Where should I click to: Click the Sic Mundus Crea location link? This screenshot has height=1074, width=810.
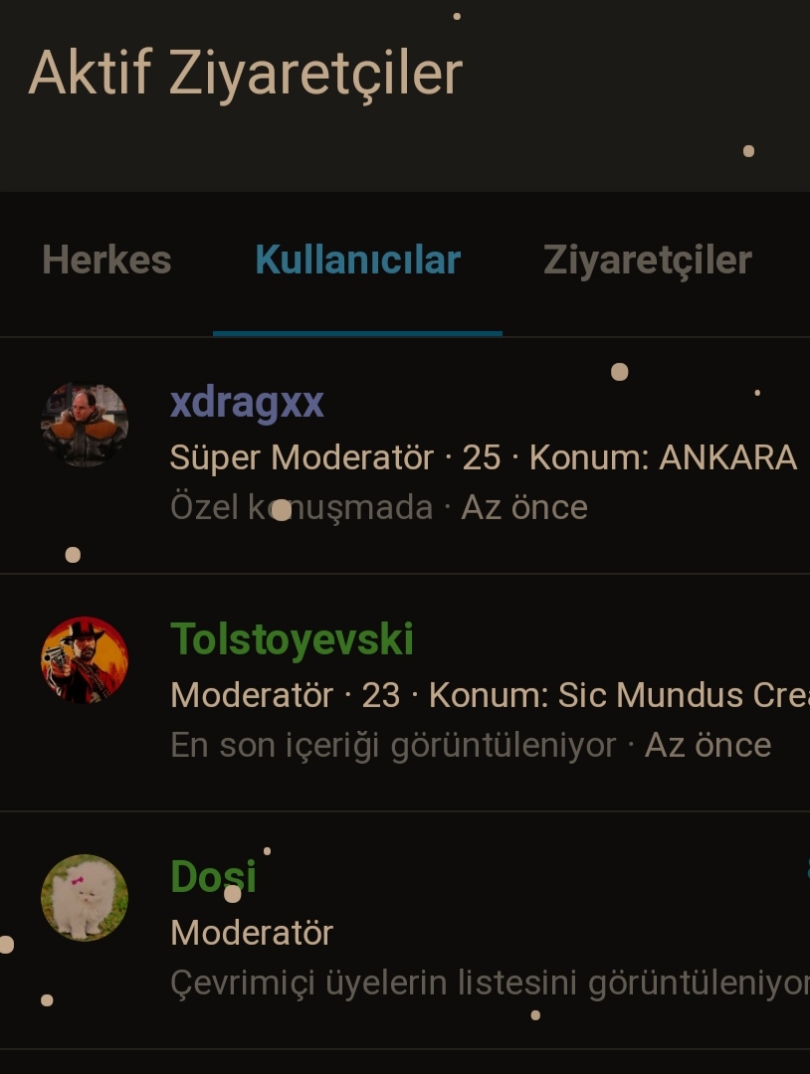point(684,695)
